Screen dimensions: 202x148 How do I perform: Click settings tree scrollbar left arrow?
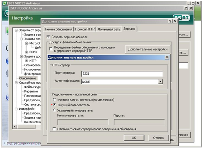15,127
